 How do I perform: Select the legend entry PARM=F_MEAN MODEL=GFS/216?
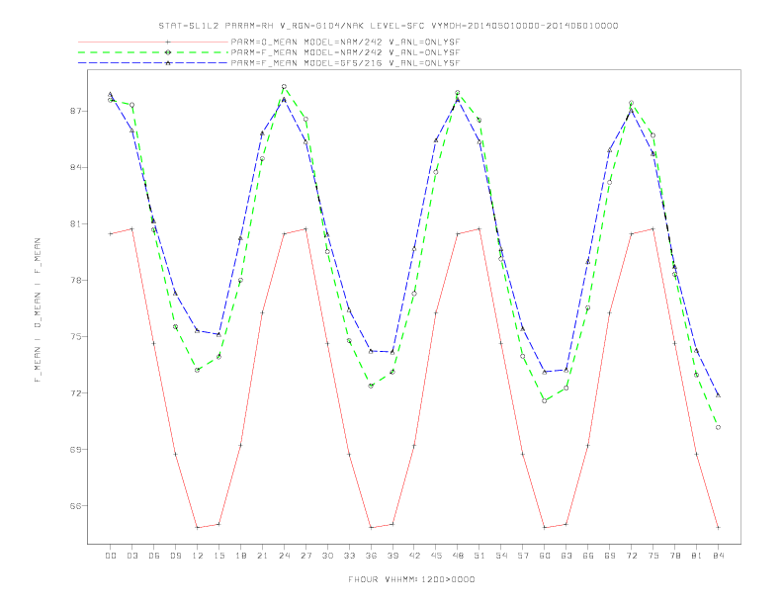345,63
